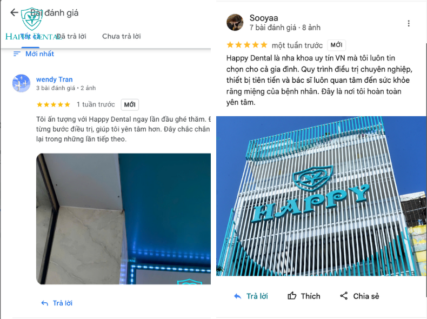Open wendy Tran's profile name link

(55, 79)
